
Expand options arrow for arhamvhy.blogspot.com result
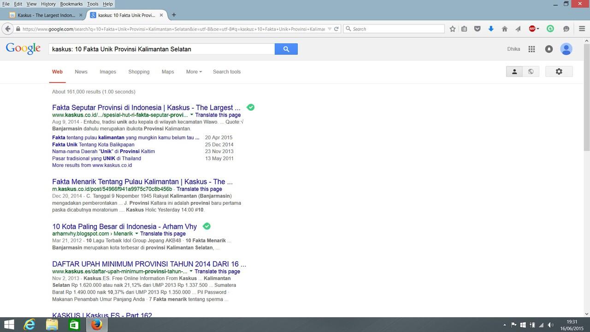tap(136, 234)
